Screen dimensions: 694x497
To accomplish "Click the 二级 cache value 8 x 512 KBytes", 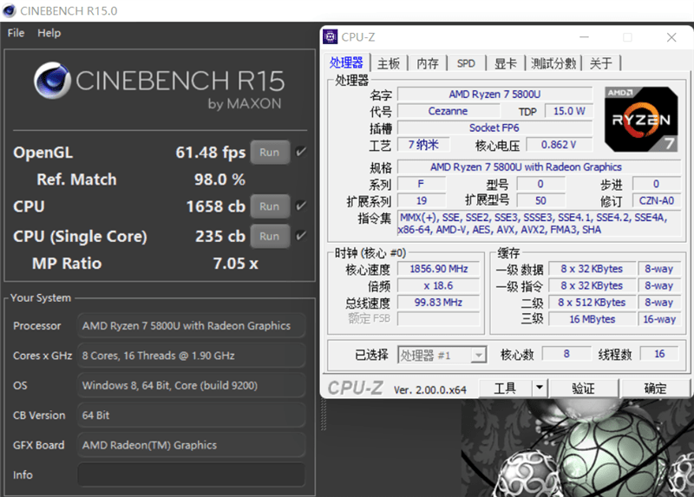I will 592,302.
